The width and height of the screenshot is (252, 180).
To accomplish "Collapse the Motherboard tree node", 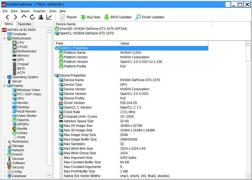I will [x=5, y=38].
